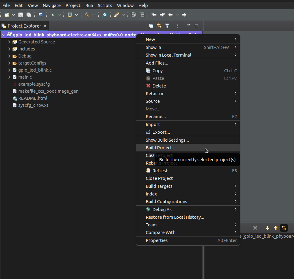Expand the targetConfigs folder
The height and width of the screenshot is (279, 294).
pos(9,63)
